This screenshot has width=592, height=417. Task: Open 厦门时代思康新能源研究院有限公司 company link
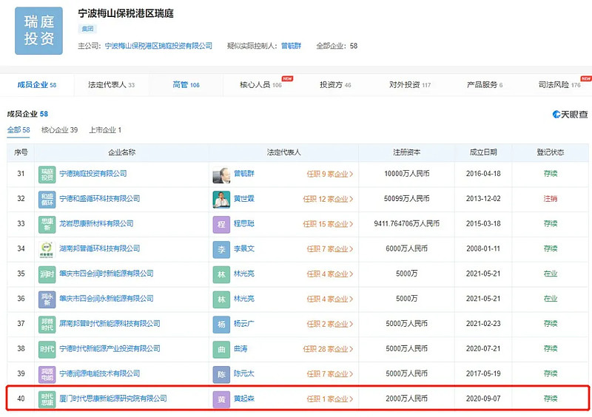[x=112, y=399]
